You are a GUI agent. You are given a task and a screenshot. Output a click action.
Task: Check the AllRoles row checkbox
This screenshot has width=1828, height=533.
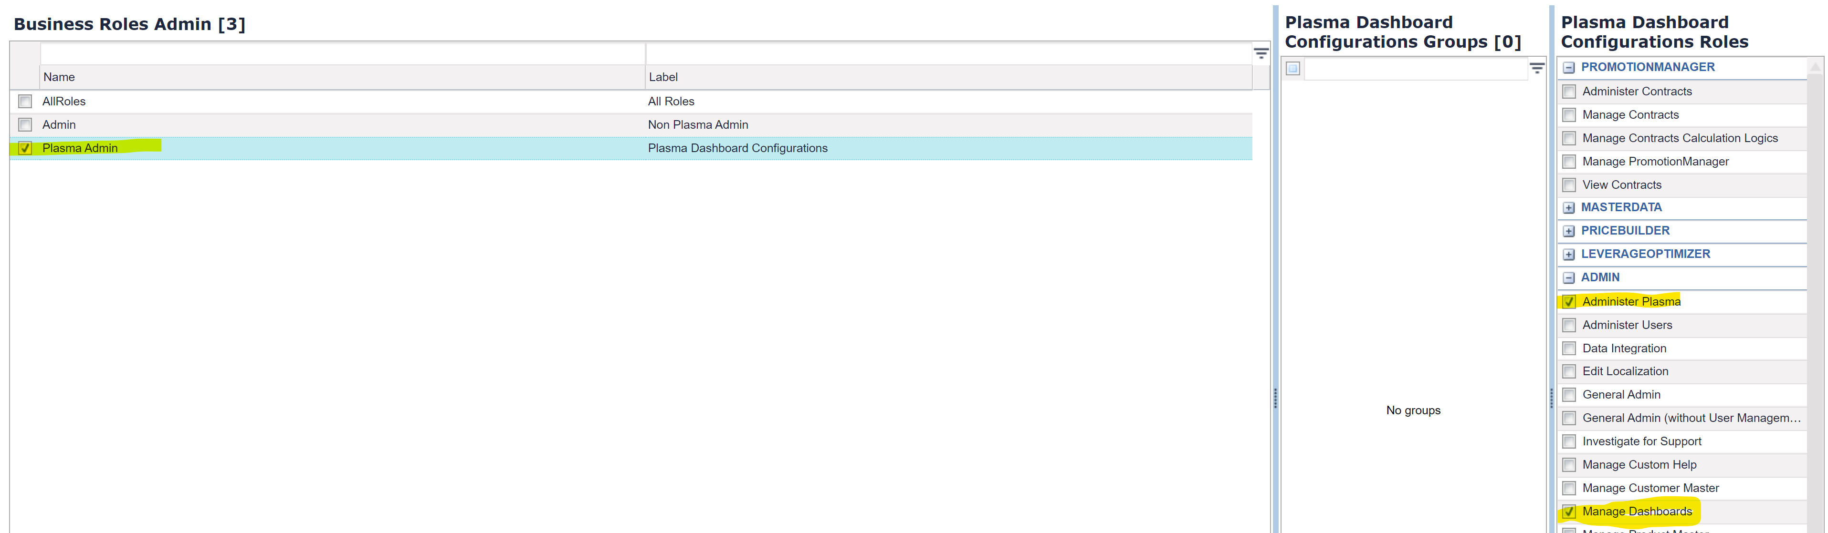pyautogui.click(x=26, y=102)
